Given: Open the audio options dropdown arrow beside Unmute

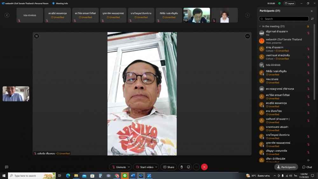Looking at the screenshot, I should (129, 167).
